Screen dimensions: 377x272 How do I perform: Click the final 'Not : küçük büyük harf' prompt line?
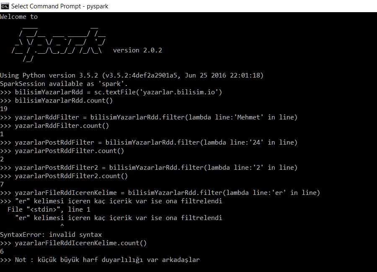[x=100, y=260]
